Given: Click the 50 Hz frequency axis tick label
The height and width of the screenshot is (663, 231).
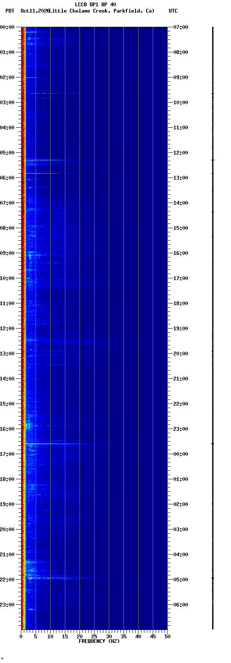Looking at the screenshot, I should click(x=167, y=637).
